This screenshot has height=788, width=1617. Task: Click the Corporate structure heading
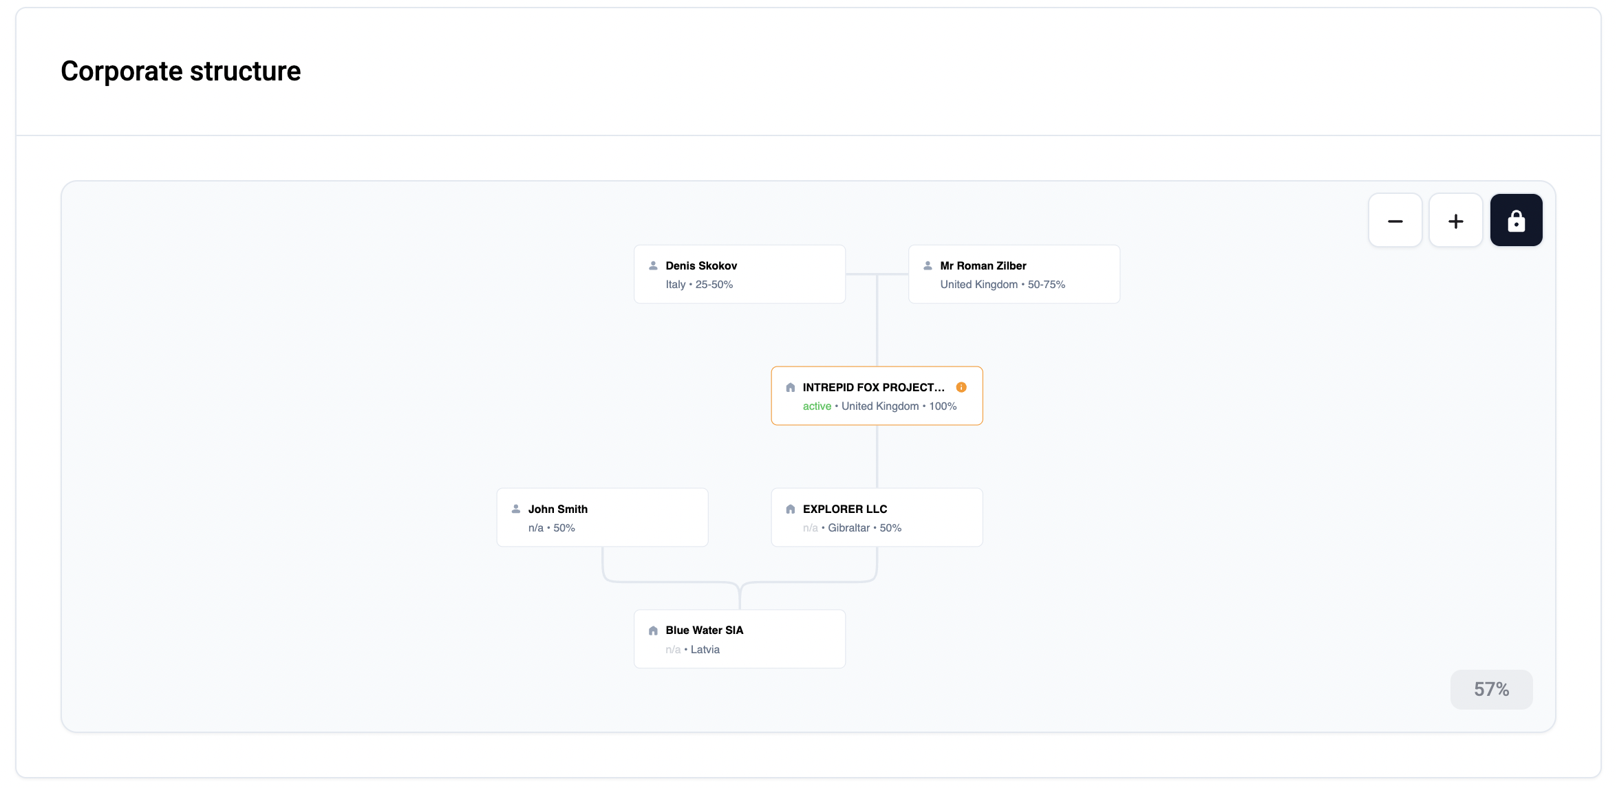click(x=180, y=71)
